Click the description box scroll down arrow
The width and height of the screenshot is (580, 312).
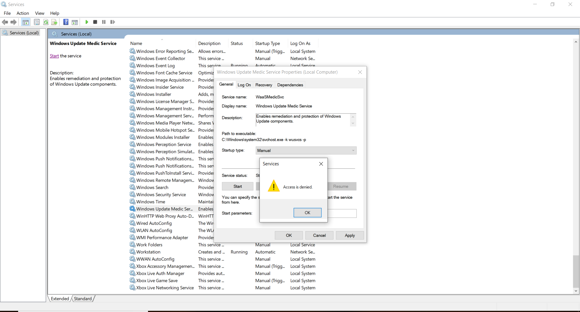click(353, 123)
